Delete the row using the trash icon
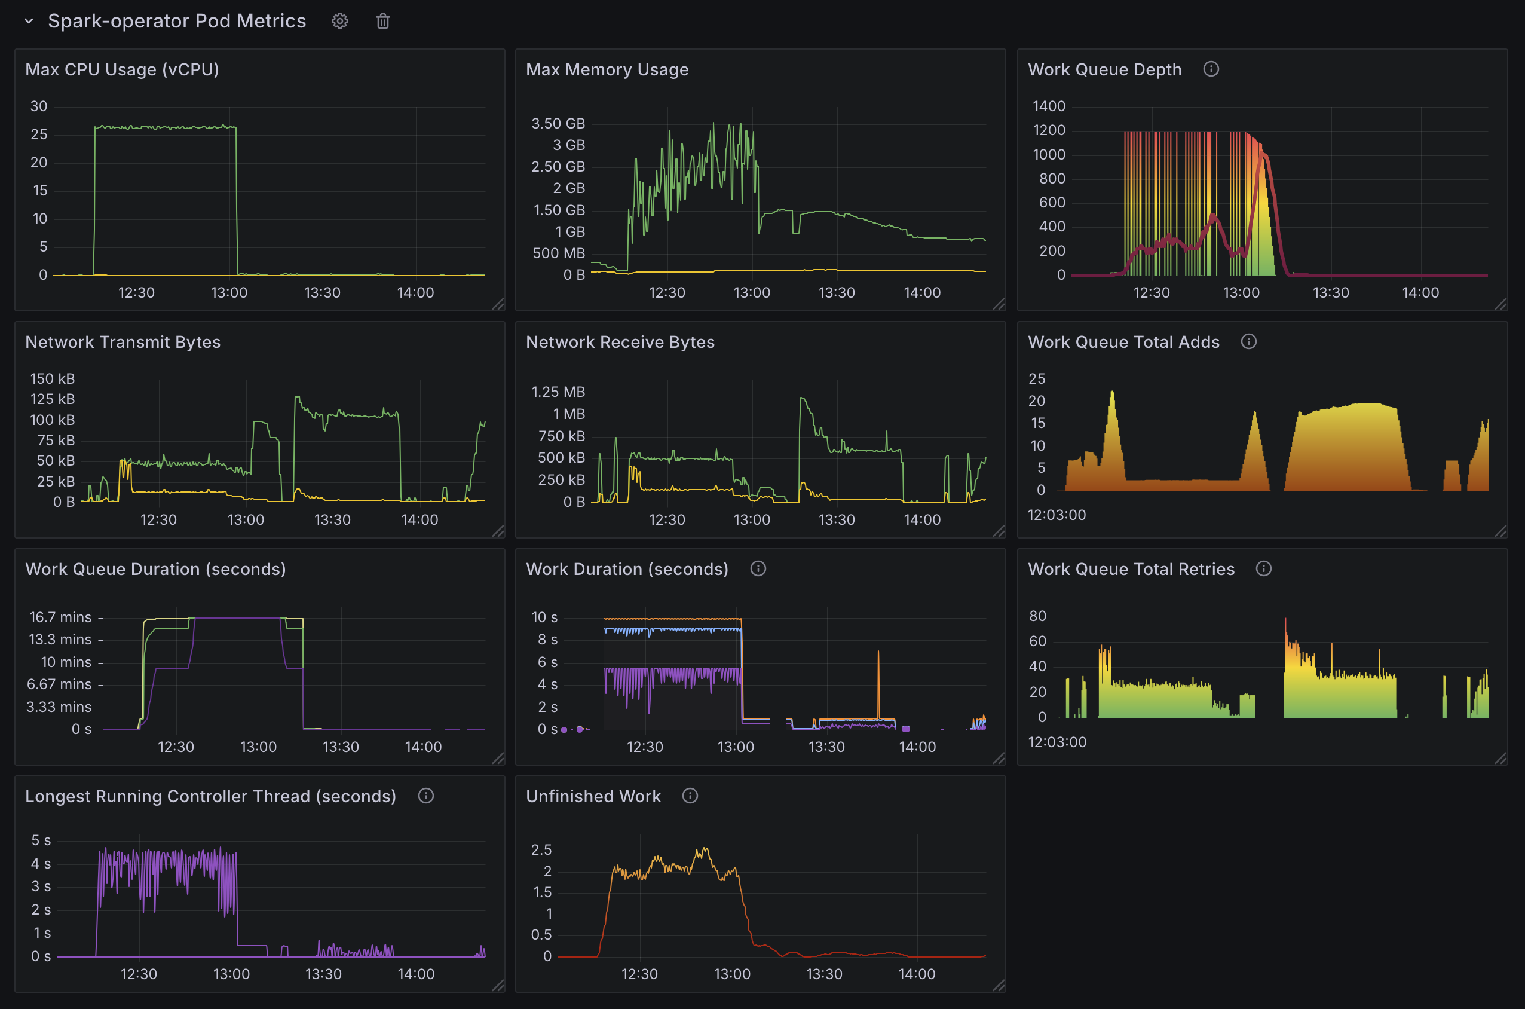Image resolution: width=1525 pixels, height=1009 pixels. pos(382,20)
